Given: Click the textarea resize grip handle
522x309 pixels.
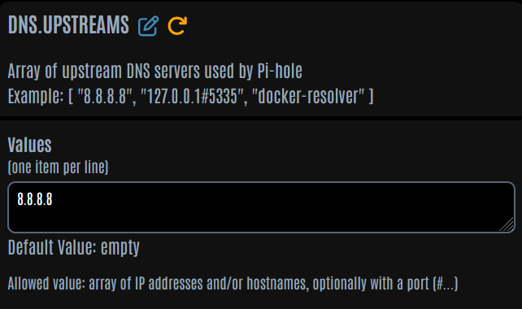Looking at the screenshot, I should (507, 224).
